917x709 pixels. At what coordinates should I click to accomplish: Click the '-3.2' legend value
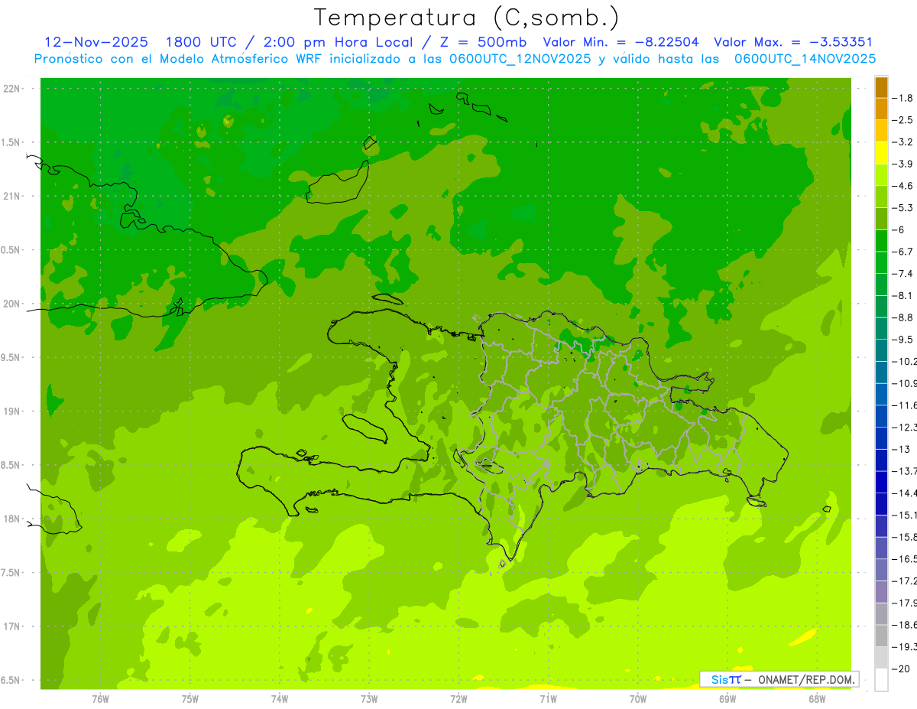click(904, 141)
